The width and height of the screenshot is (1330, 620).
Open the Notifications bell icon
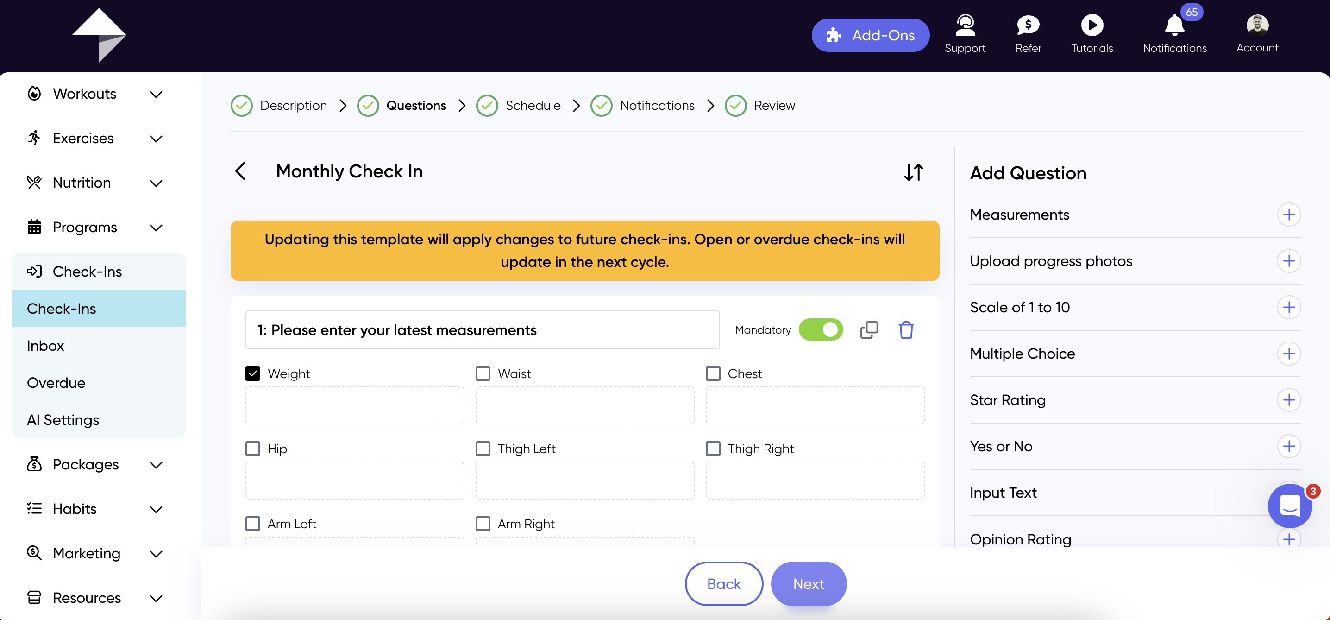[1174, 25]
